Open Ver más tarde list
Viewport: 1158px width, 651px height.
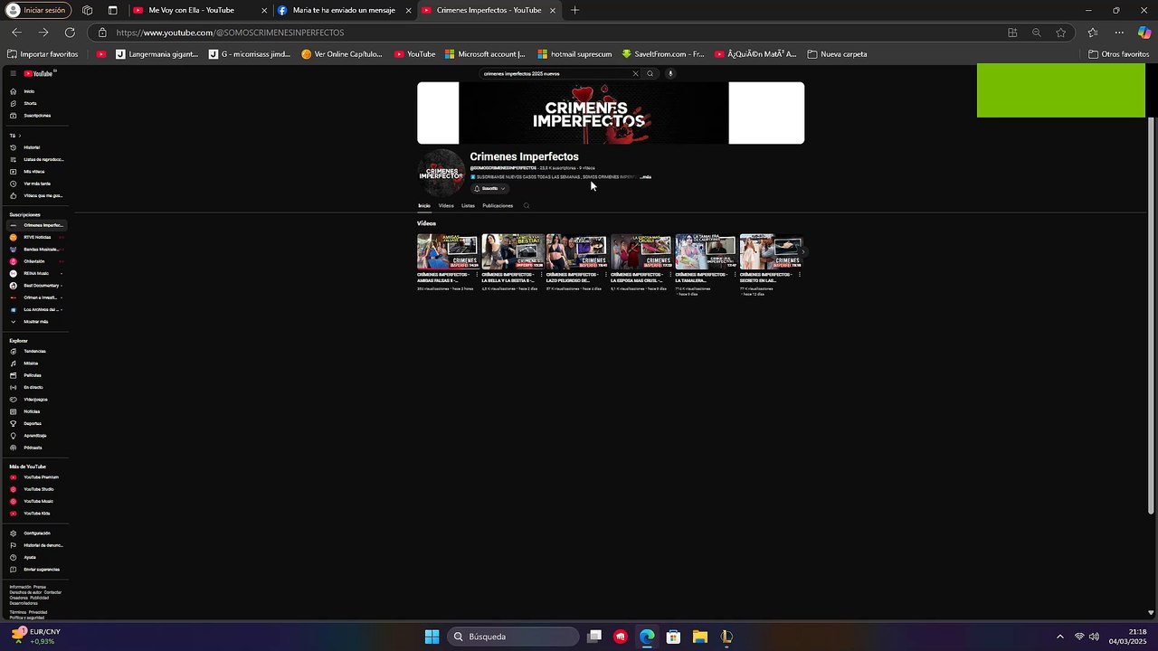tap(37, 184)
